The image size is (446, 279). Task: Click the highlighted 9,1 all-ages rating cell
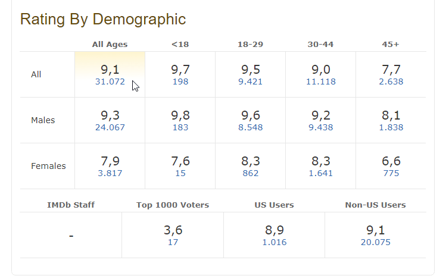coord(110,74)
